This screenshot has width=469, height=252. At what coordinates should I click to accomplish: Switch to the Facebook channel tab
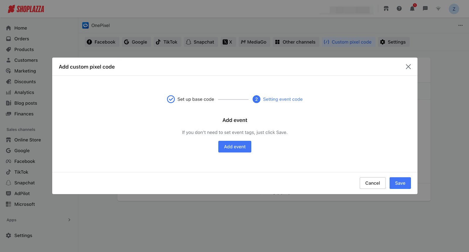(101, 42)
